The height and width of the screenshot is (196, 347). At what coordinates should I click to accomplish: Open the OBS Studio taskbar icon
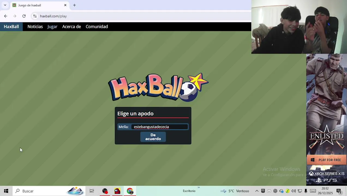coord(105,191)
